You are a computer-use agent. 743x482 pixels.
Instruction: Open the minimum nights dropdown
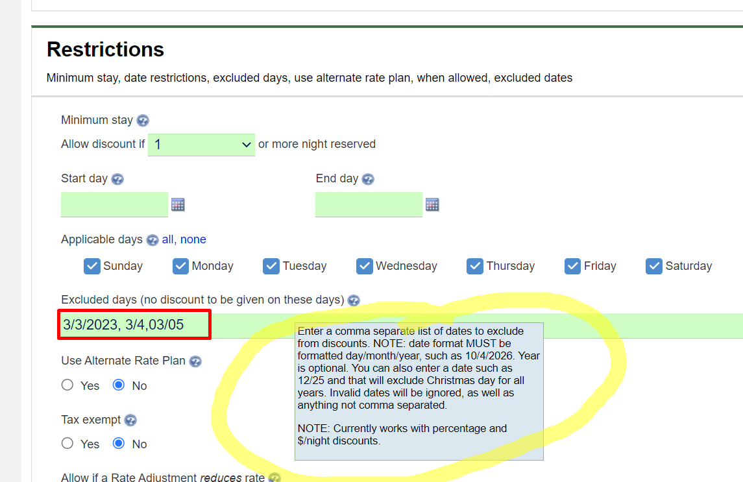201,145
